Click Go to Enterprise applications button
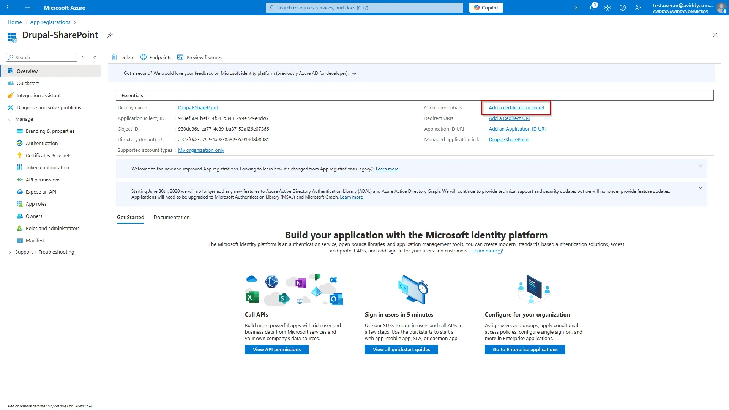729x410 pixels. click(525, 350)
